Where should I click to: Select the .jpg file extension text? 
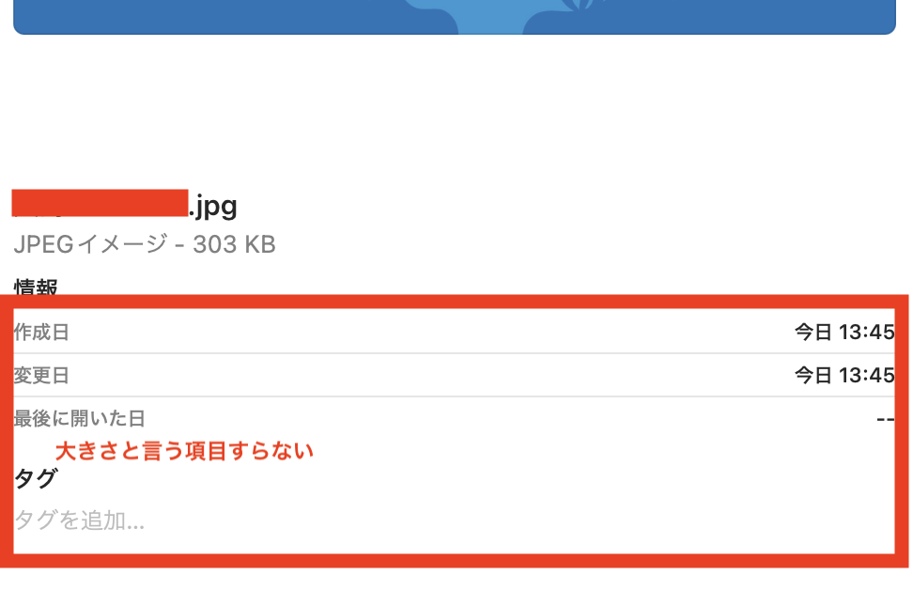click(x=213, y=205)
